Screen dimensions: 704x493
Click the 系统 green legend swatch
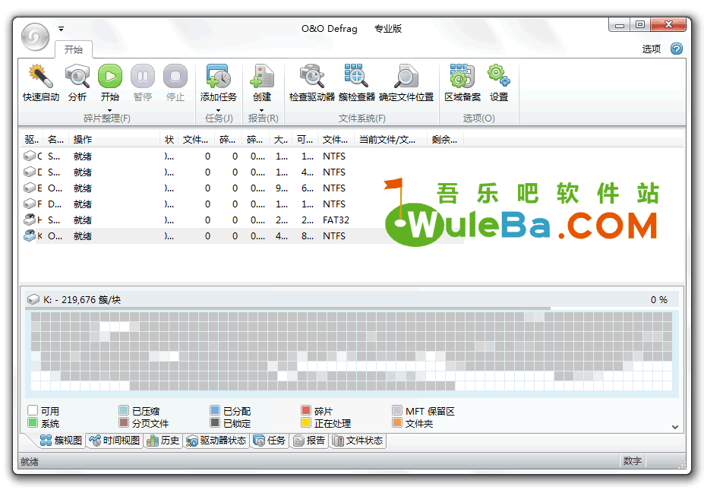[33, 422]
